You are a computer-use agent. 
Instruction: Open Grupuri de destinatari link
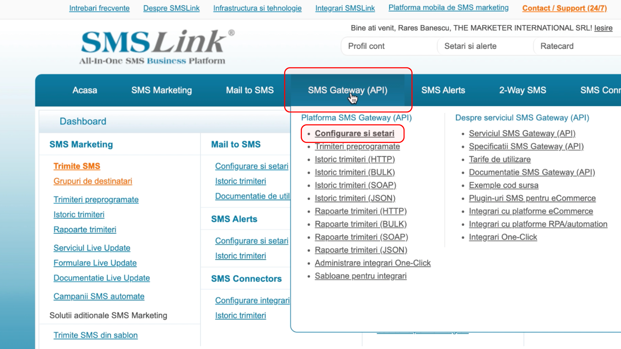click(93, 181)
